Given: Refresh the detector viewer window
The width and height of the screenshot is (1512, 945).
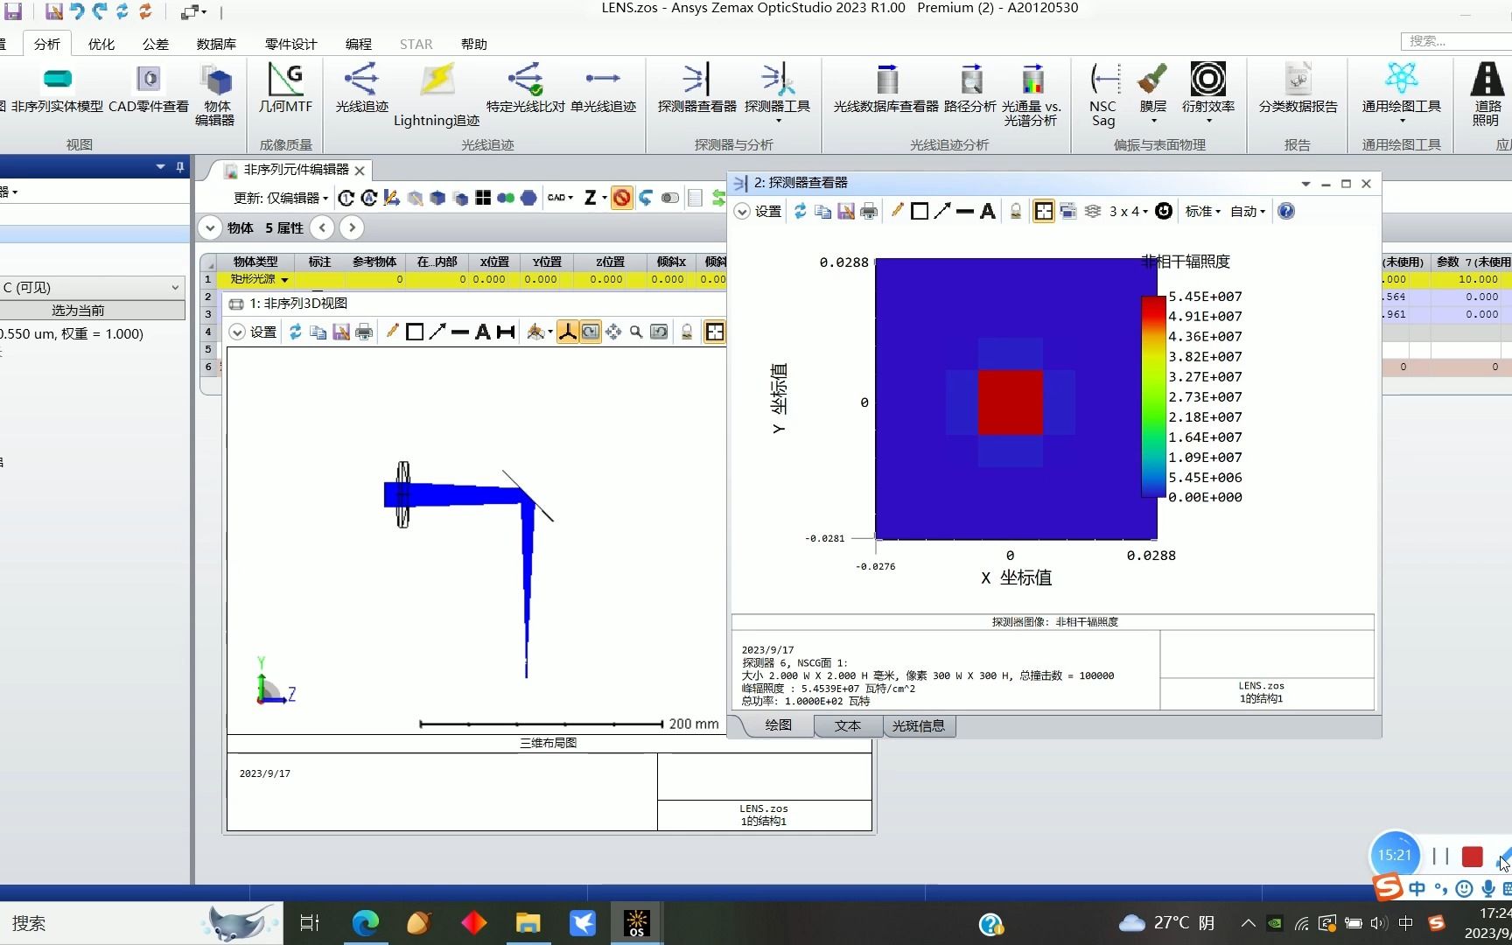Looking at the screenshot, I should coord(800,211).
